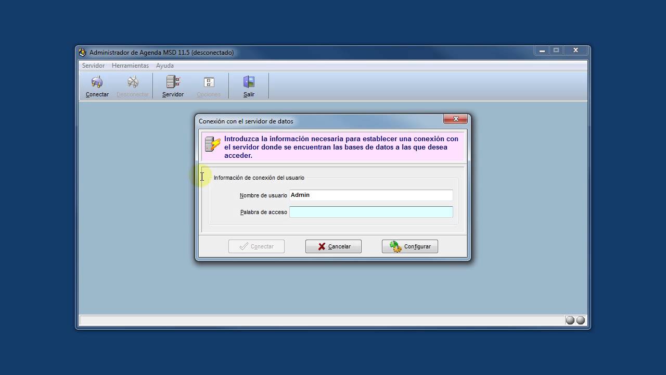Screen dimensions: 666x375
Task: Click the Desconectar toolbar icon
Action: (x=133, y=86)
